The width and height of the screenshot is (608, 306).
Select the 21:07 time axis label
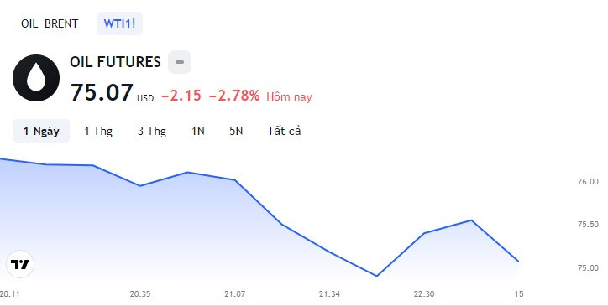coord(234,294)
